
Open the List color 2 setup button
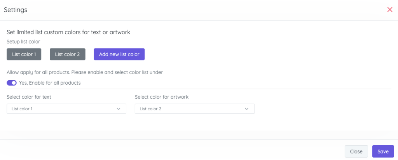tap(67, 54)
